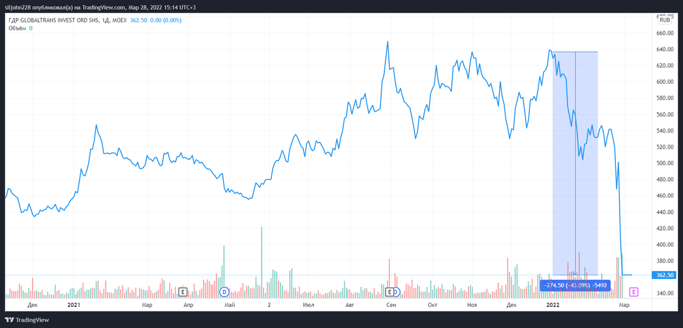Click the 340.00 price level on axis
Viewport: 683px width, 328px height.
[x=665, y=294]
